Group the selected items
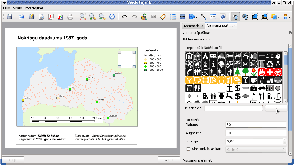 (x=255, y=17)
